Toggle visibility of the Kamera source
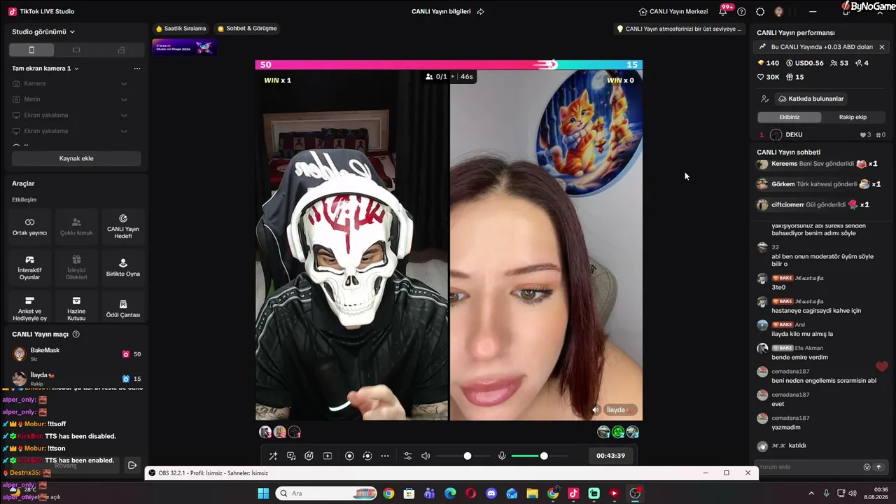The height and width of the screenshot is (504, 896). pos(124,83)
